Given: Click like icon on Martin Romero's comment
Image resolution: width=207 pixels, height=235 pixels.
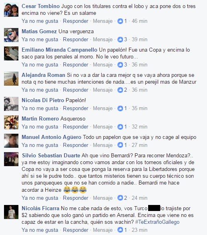Looking at the screenshot, I should (x=120, y=127).
